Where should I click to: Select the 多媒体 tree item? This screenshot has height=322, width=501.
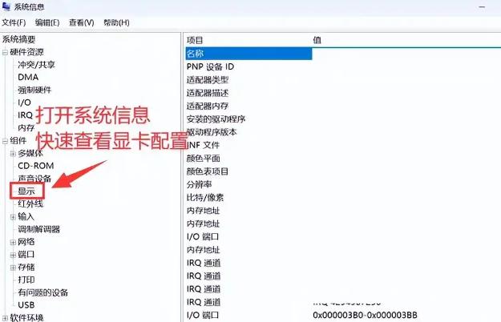point(30,153)
